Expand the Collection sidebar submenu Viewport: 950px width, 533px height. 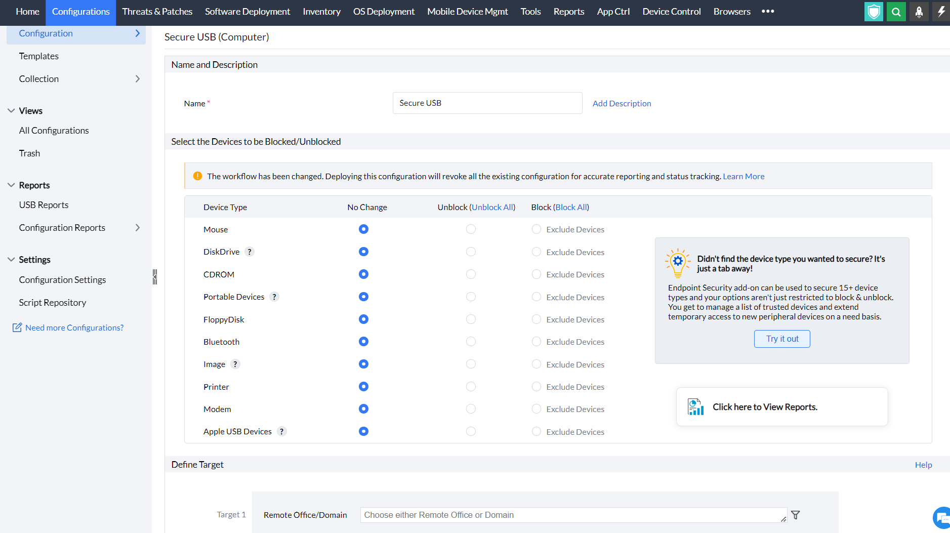click(138, 79)
